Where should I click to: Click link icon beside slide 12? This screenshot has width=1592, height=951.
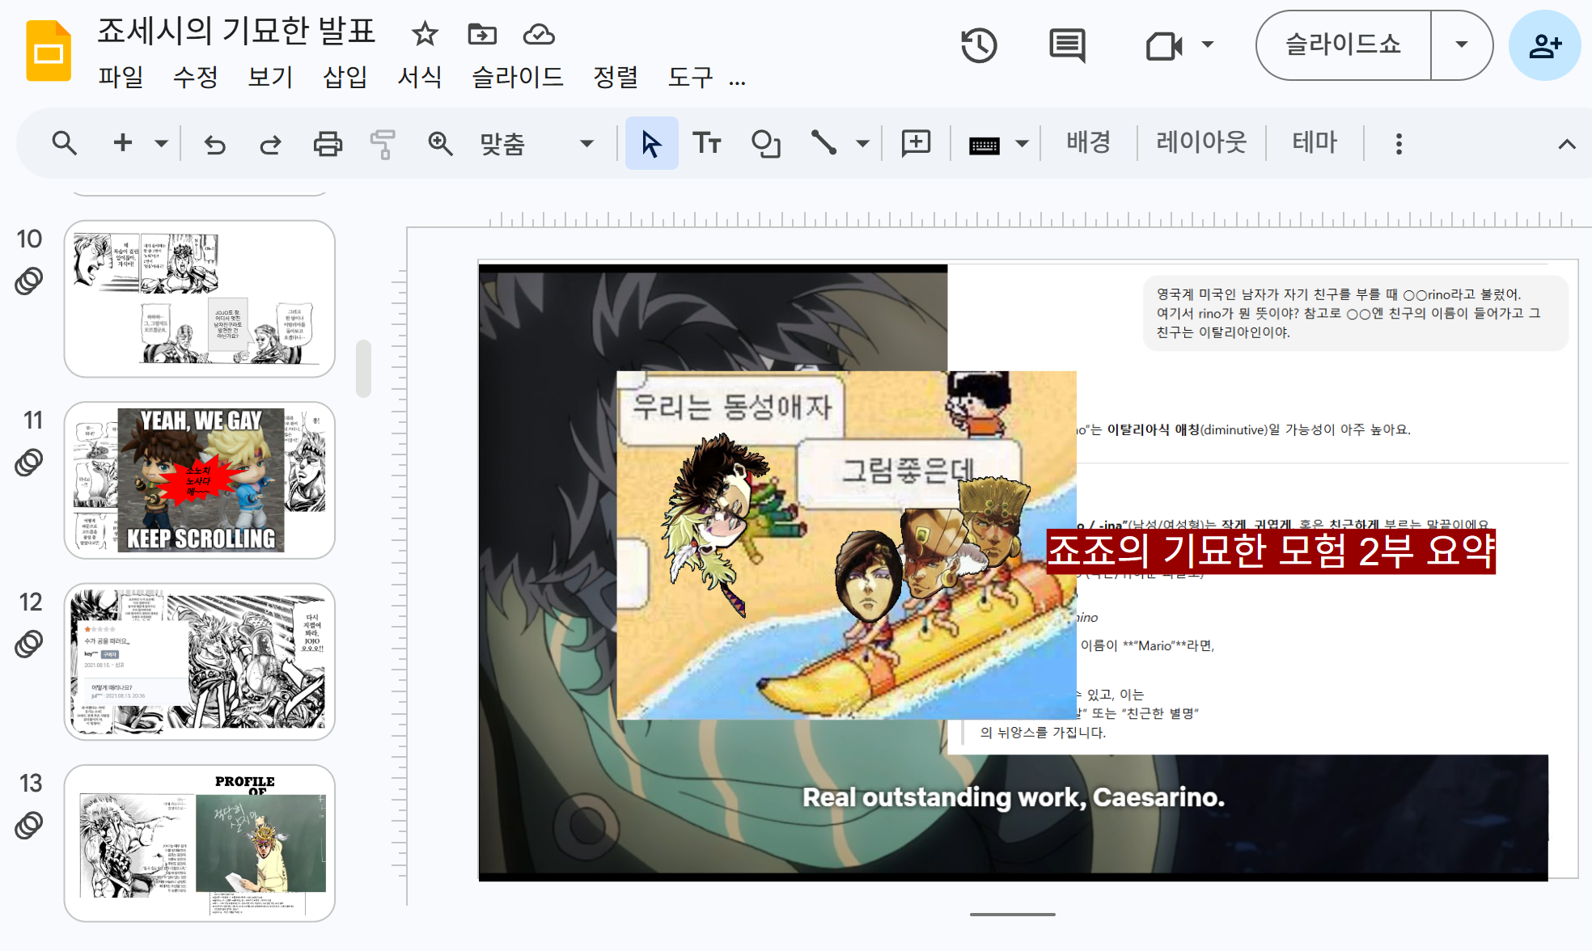click(29, 644)
